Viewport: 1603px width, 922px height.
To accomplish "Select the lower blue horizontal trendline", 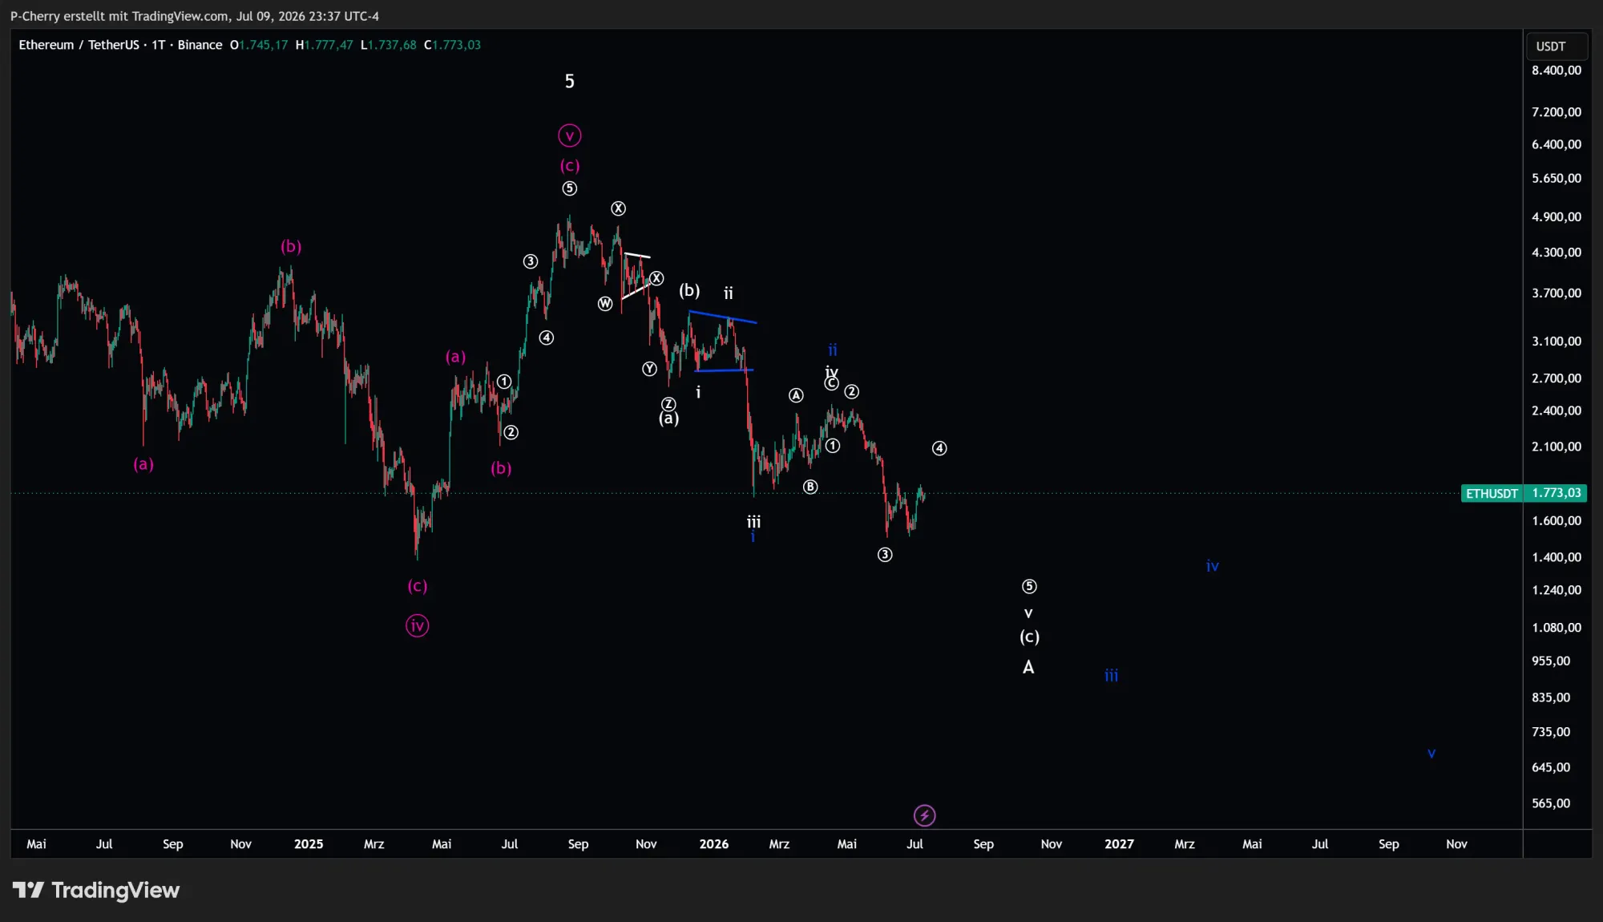I will pyautogui.click(x=724, y=370).
